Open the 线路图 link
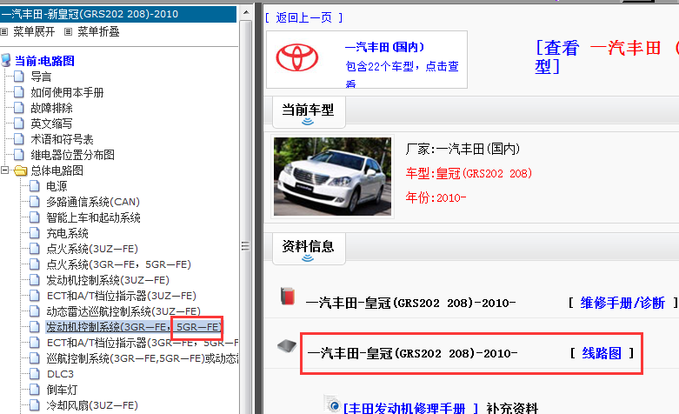Viewport: 679px width, 414px height. (602, 353)
